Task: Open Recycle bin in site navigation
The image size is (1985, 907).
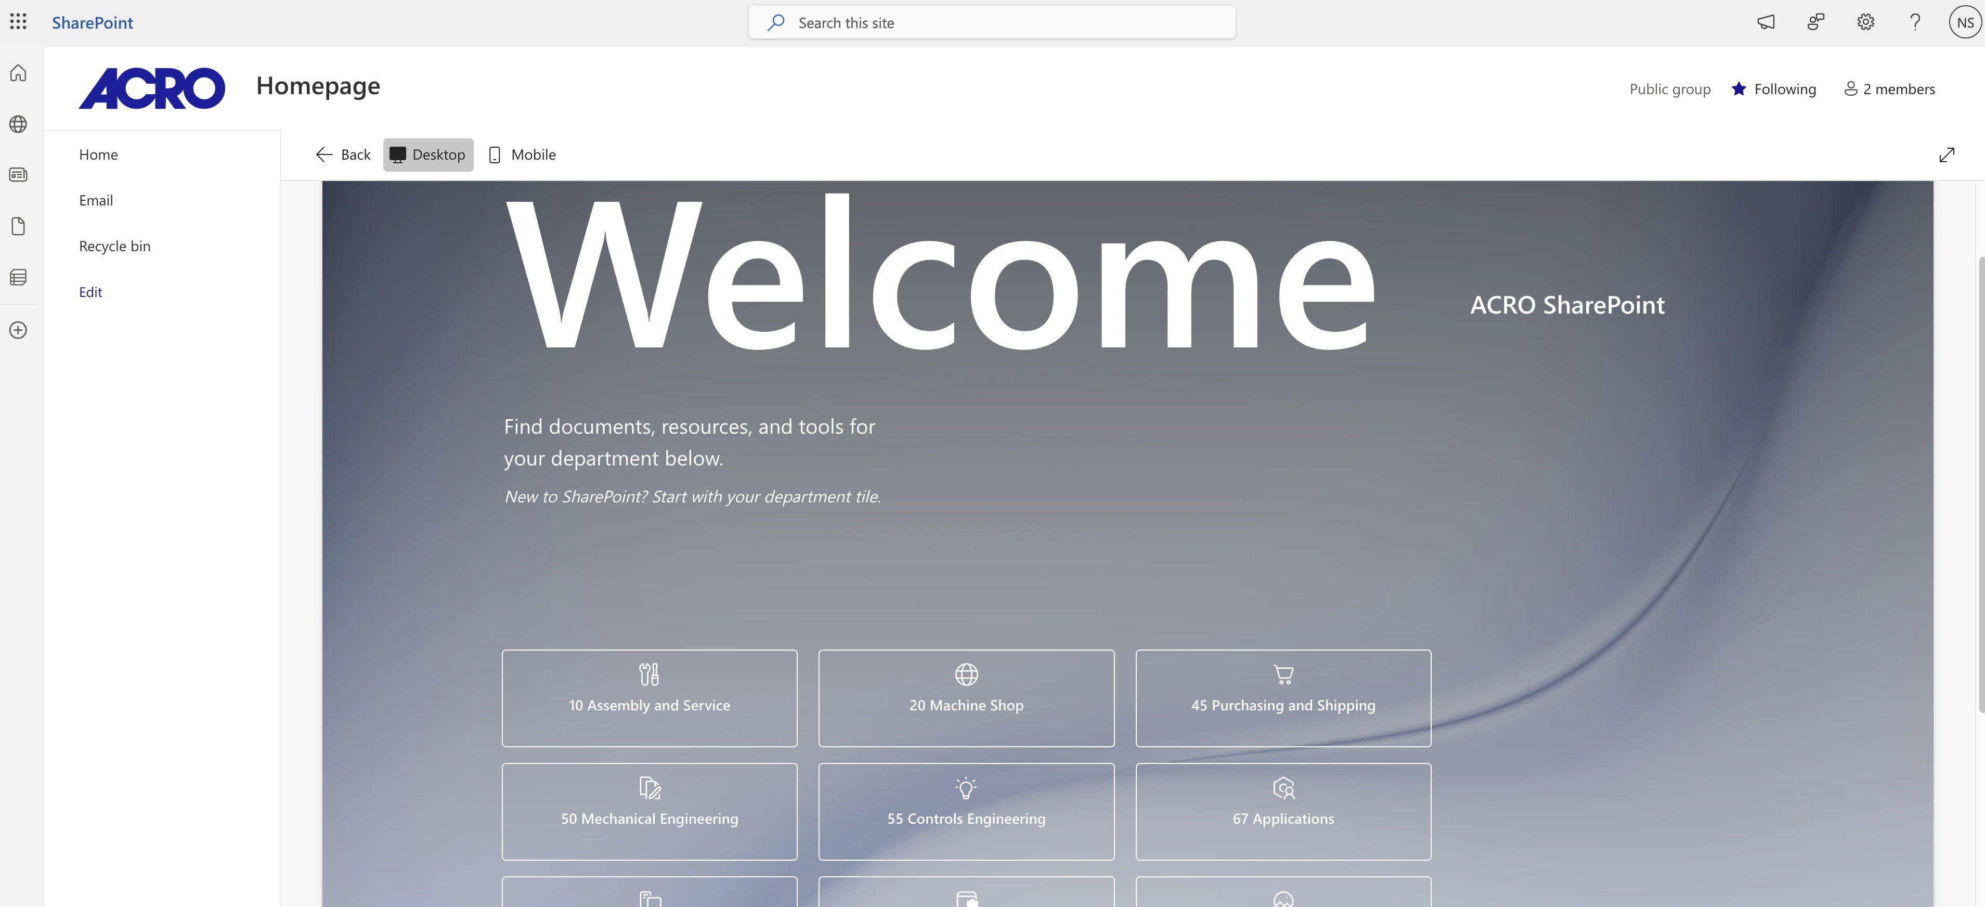Action: pos(115,246)
